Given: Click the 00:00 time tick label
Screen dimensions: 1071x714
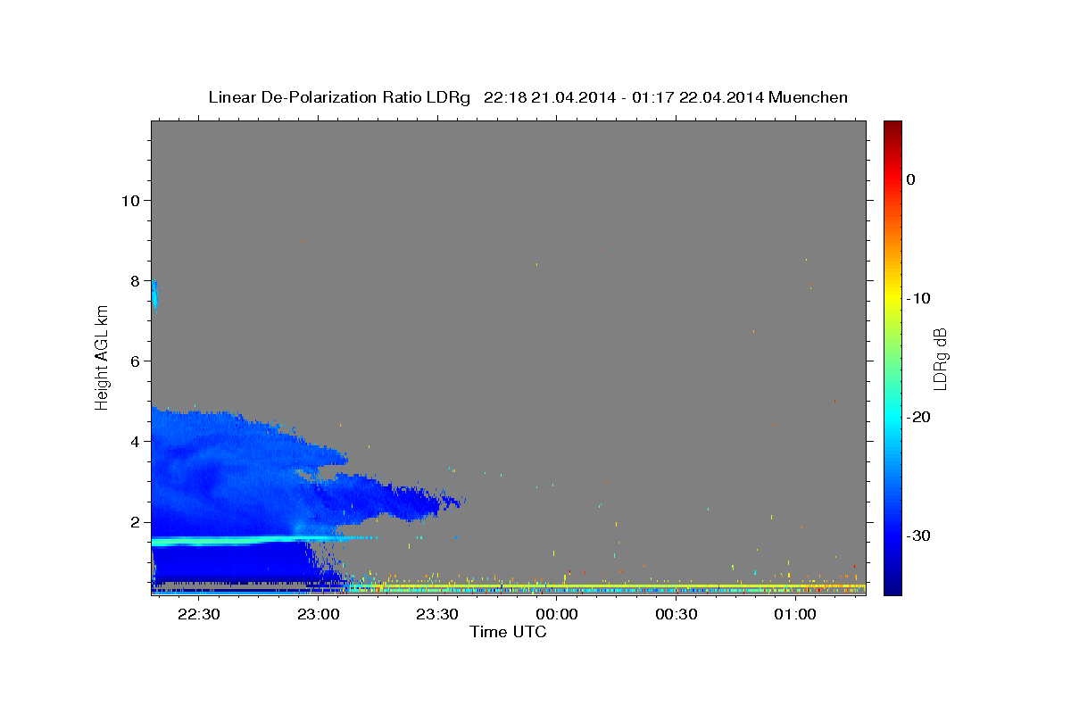Looking at the screenshot, I should [x=557, y=614].
